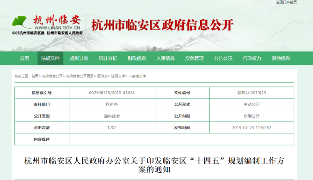The width and height of the screenshot is (313, 180).
Task: Click the 一般性文件 breadcrumb item
Action: tap(137, 76)
